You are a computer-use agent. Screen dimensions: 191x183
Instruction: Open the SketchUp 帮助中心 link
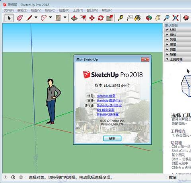(109, 101)
